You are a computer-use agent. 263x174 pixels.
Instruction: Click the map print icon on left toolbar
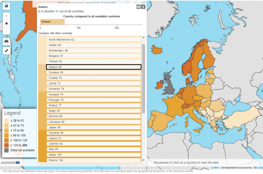pos(7,42)
